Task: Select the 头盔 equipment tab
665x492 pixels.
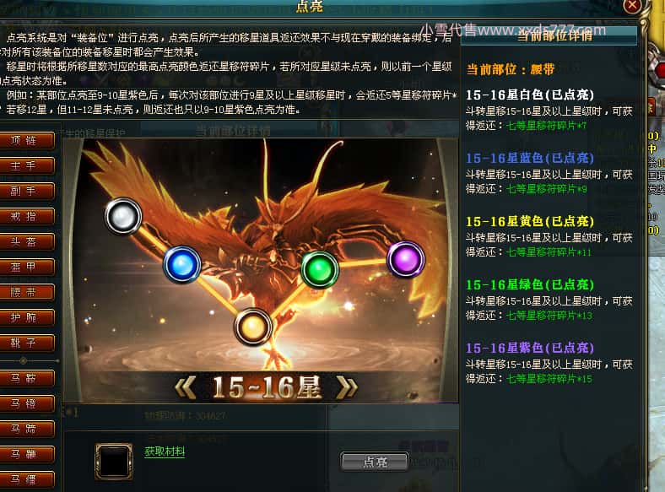Action: pos(27,241)
